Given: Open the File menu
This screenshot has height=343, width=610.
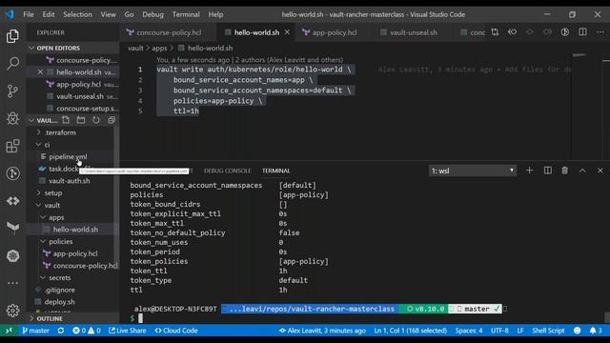Looking at the screenshot, I should [29, 14].
